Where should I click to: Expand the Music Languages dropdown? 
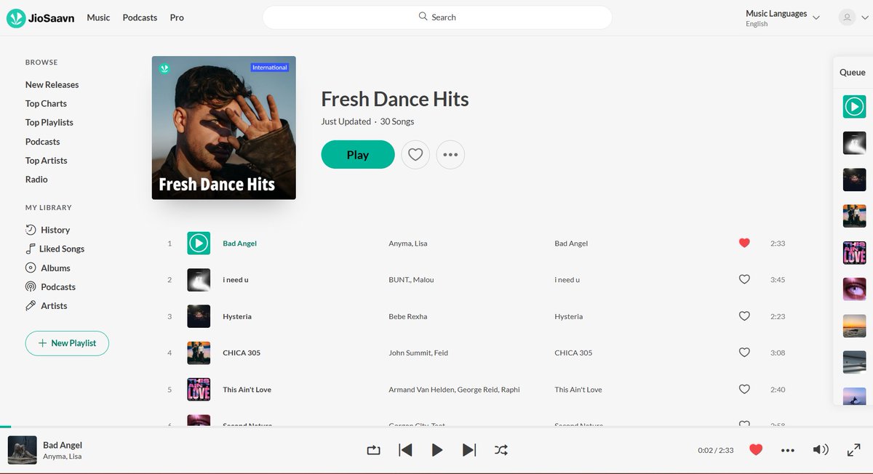point(783,18)
